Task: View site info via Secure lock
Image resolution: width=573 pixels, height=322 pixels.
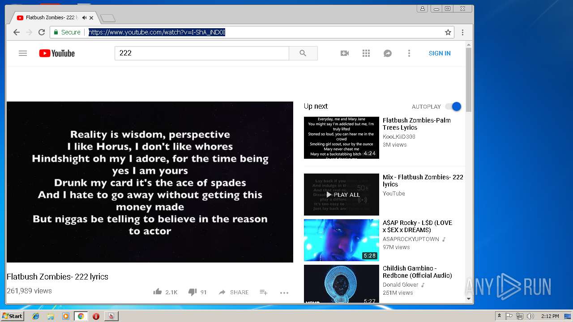Action: coord(67,32)
